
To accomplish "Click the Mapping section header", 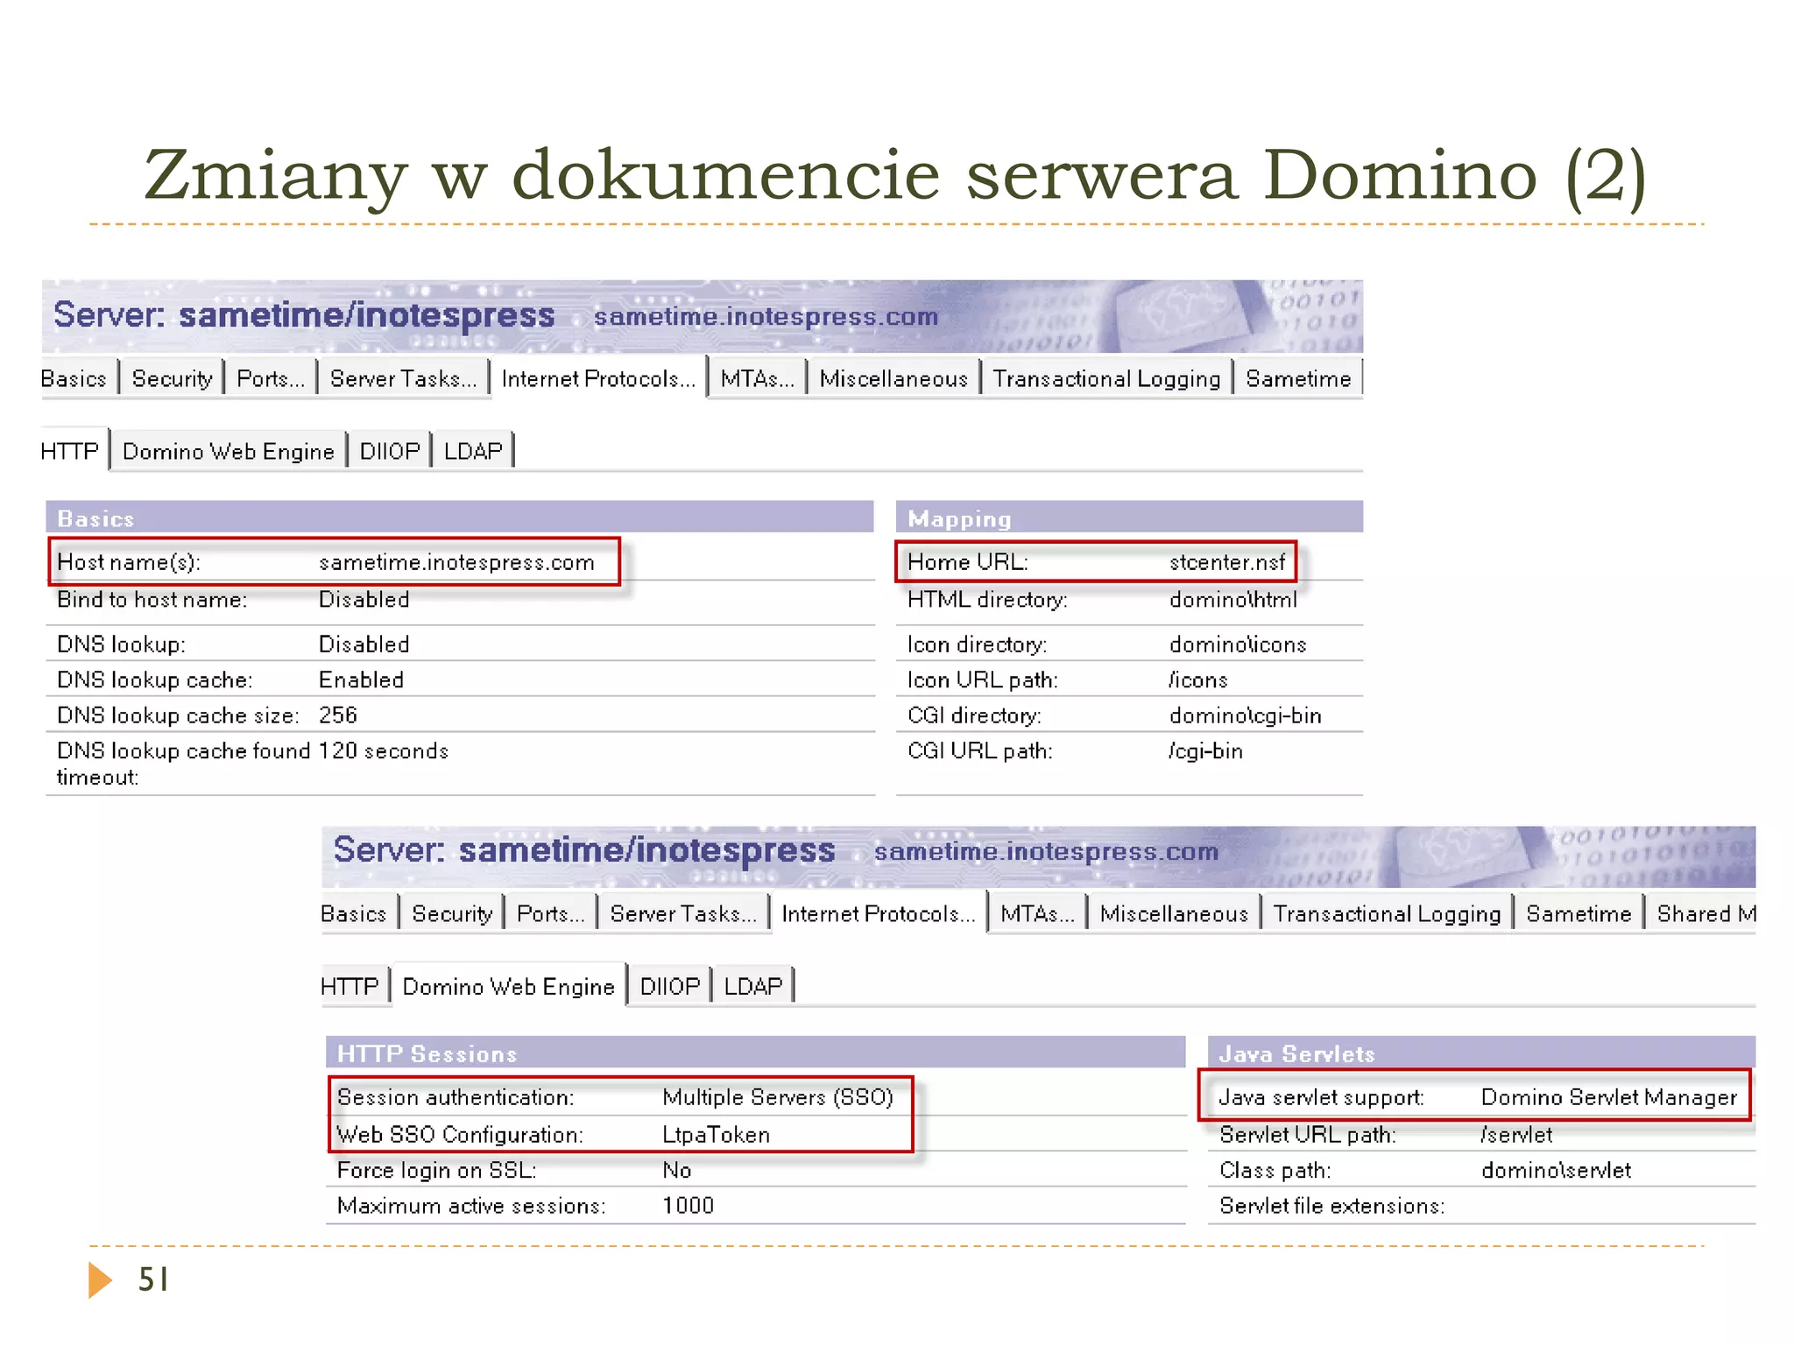I will coord(1129,518).
